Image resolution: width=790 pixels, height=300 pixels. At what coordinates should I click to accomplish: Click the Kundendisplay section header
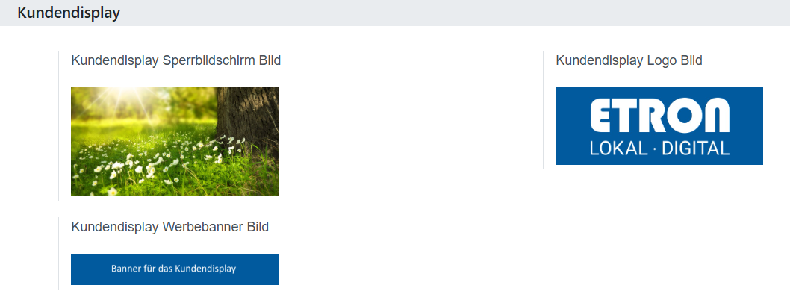68,13
